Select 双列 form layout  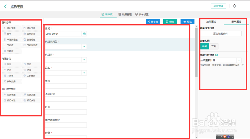point(214,46)
